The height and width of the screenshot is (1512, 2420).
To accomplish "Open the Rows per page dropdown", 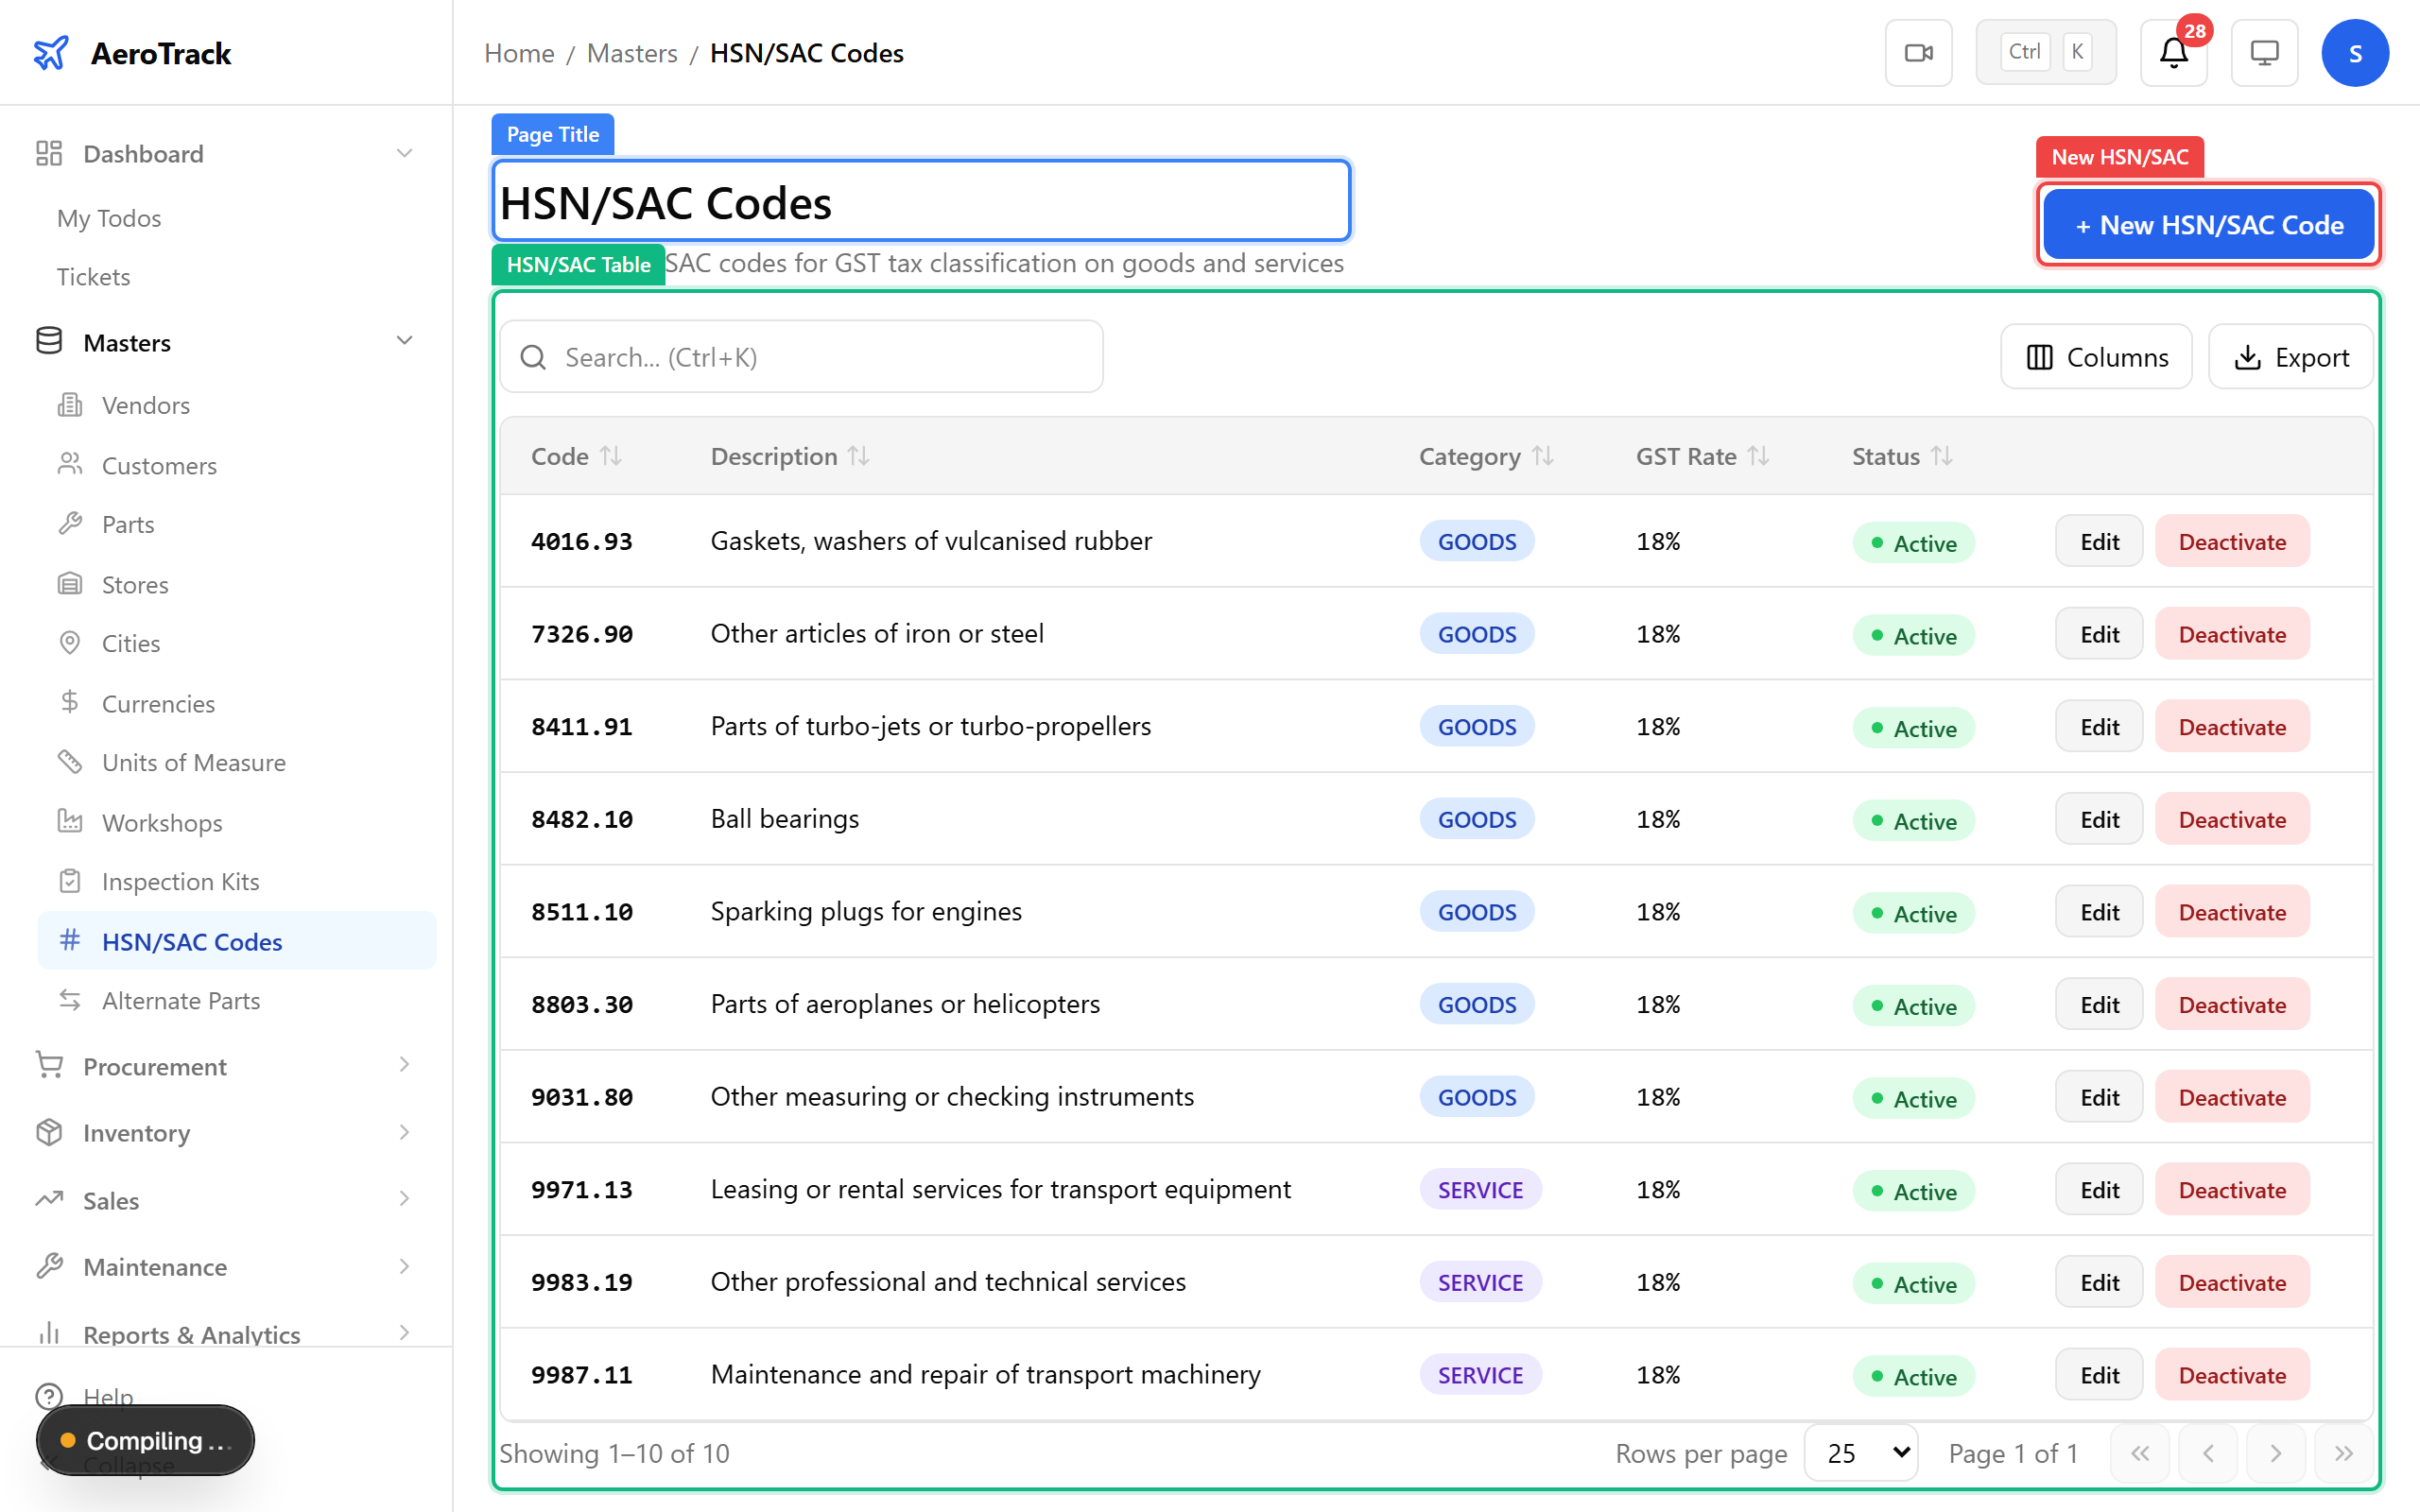I will click(x=1861, y=1452).
